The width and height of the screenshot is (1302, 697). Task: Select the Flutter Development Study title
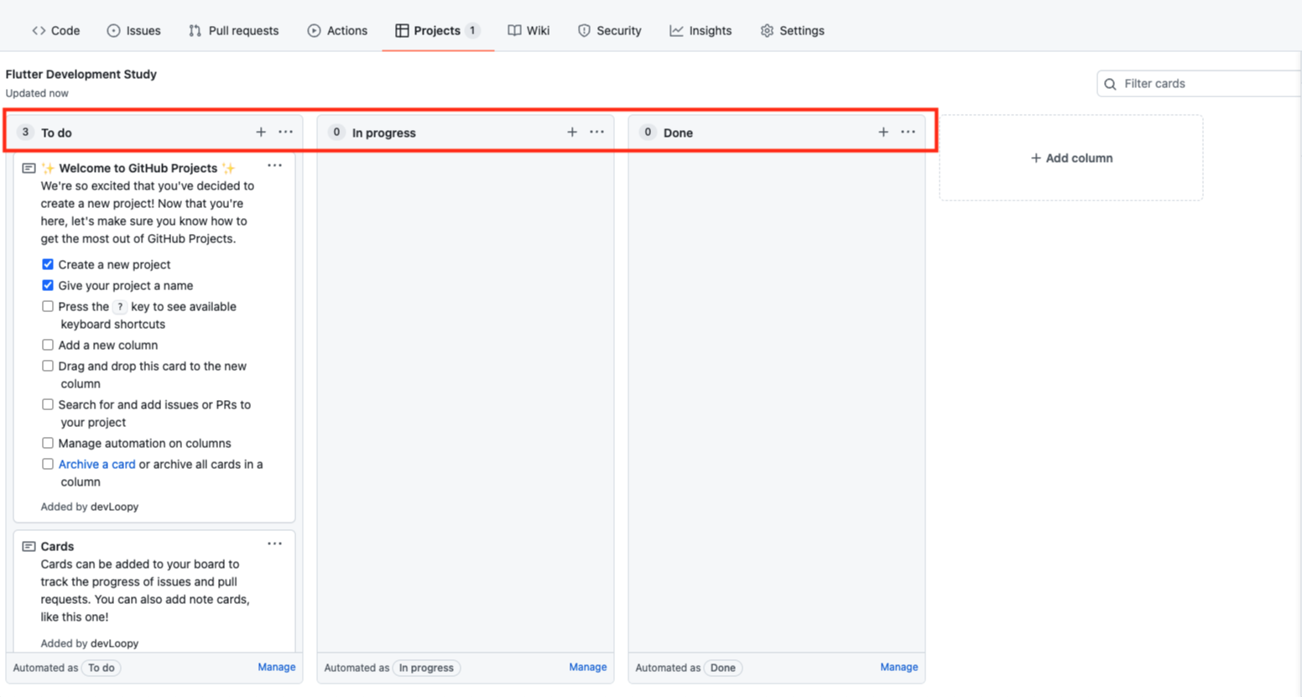tap(81, 74)
